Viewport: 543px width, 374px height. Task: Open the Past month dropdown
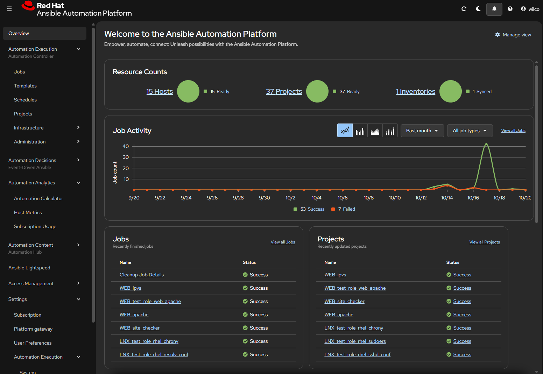[x=422, y=130]
